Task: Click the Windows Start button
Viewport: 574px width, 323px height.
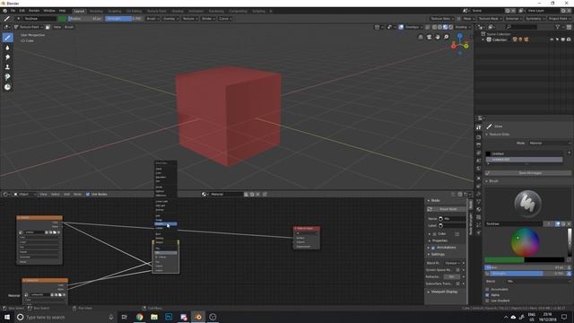Action: pos(7,317)
